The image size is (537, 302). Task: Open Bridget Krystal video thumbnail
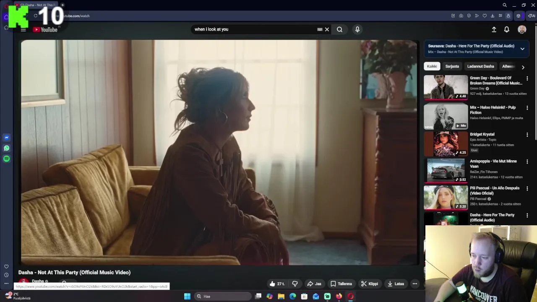tap(446, 143)
